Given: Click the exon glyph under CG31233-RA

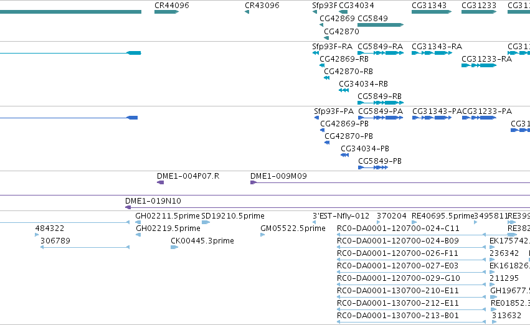Looking at the screenshot, I should tap(479, 65).
